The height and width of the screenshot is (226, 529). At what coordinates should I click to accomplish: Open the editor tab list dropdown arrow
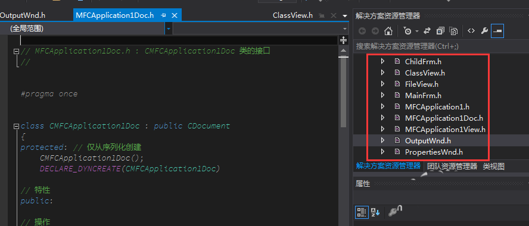pos(345,15)
